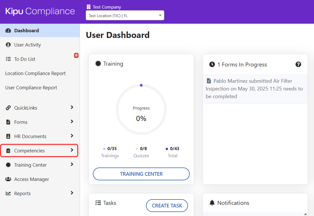Click the HR Documents badge icon

point(8,136)
